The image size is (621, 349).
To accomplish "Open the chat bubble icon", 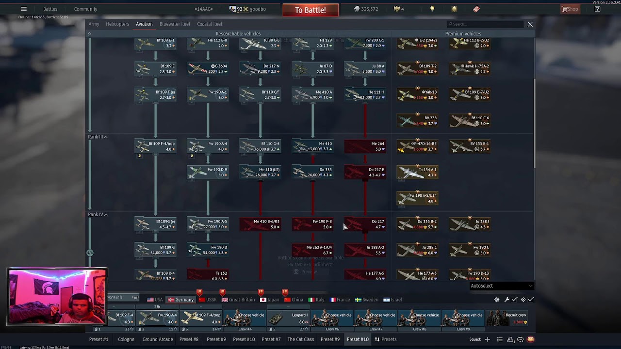I will click(521, 339).
